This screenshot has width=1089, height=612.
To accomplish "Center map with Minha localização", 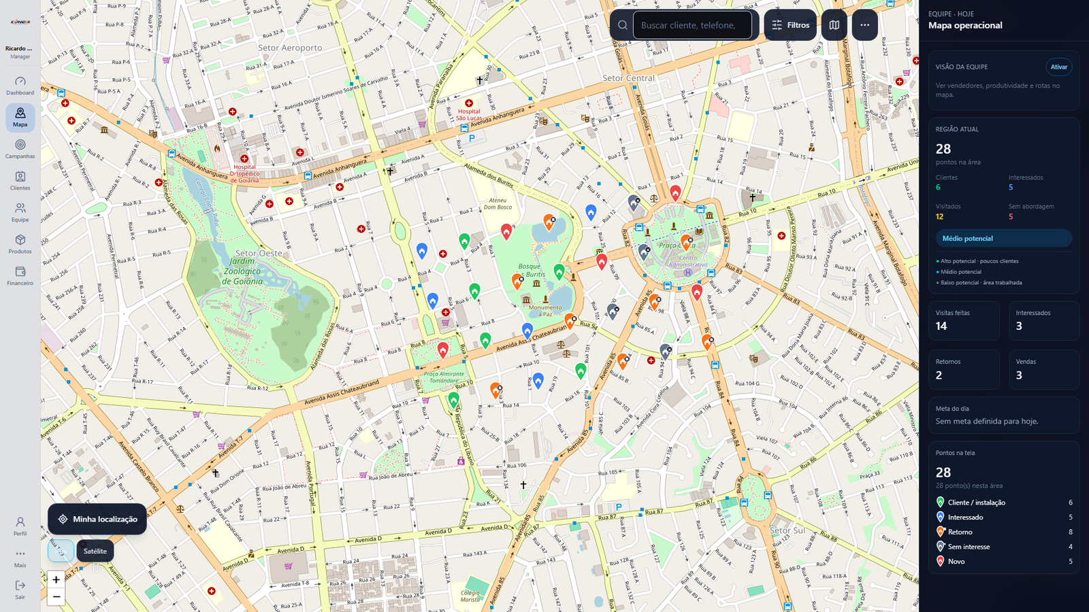I will coord(97,519).
